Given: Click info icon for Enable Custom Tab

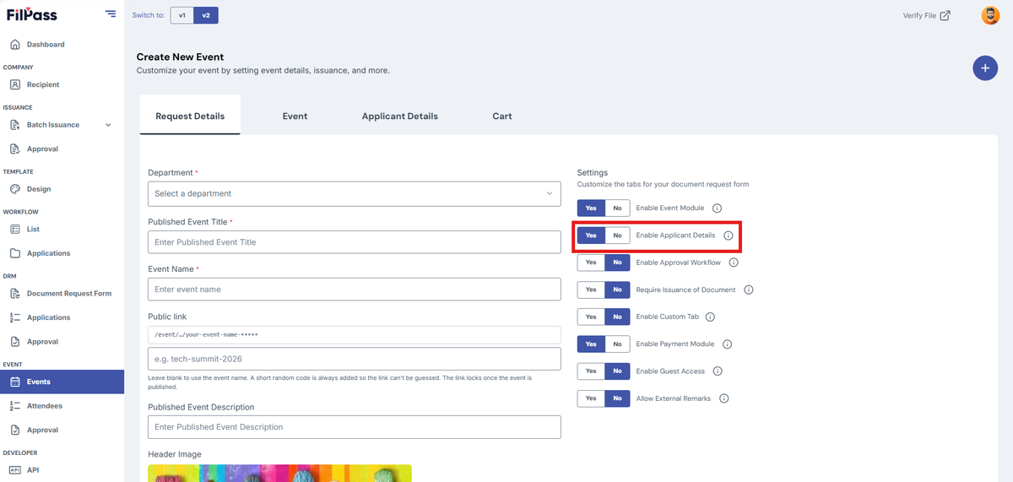Looking at the screenshot, I should pos(710,317).
